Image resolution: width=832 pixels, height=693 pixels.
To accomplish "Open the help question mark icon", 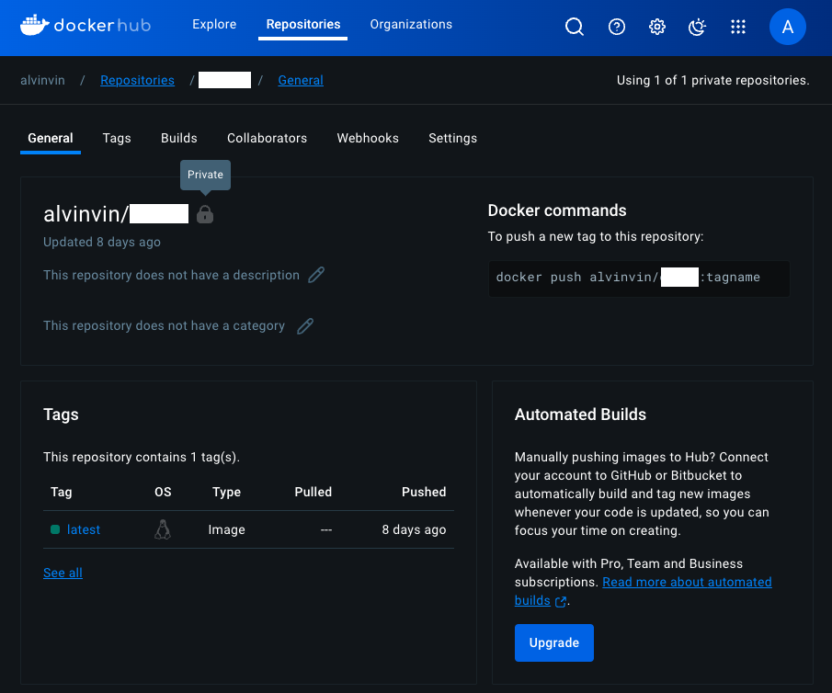I will point(617,27).
